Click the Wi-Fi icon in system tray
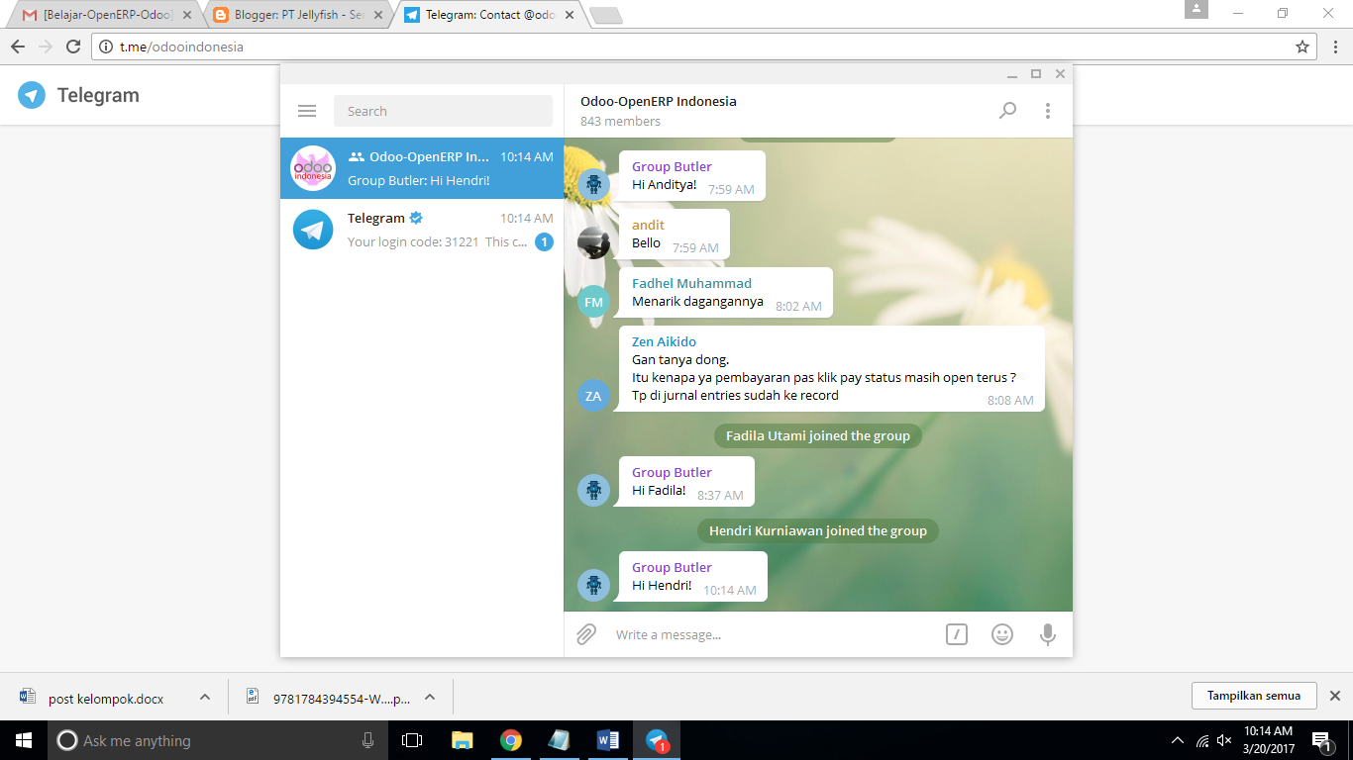The image size is (1353, 760). [1202, 740]
